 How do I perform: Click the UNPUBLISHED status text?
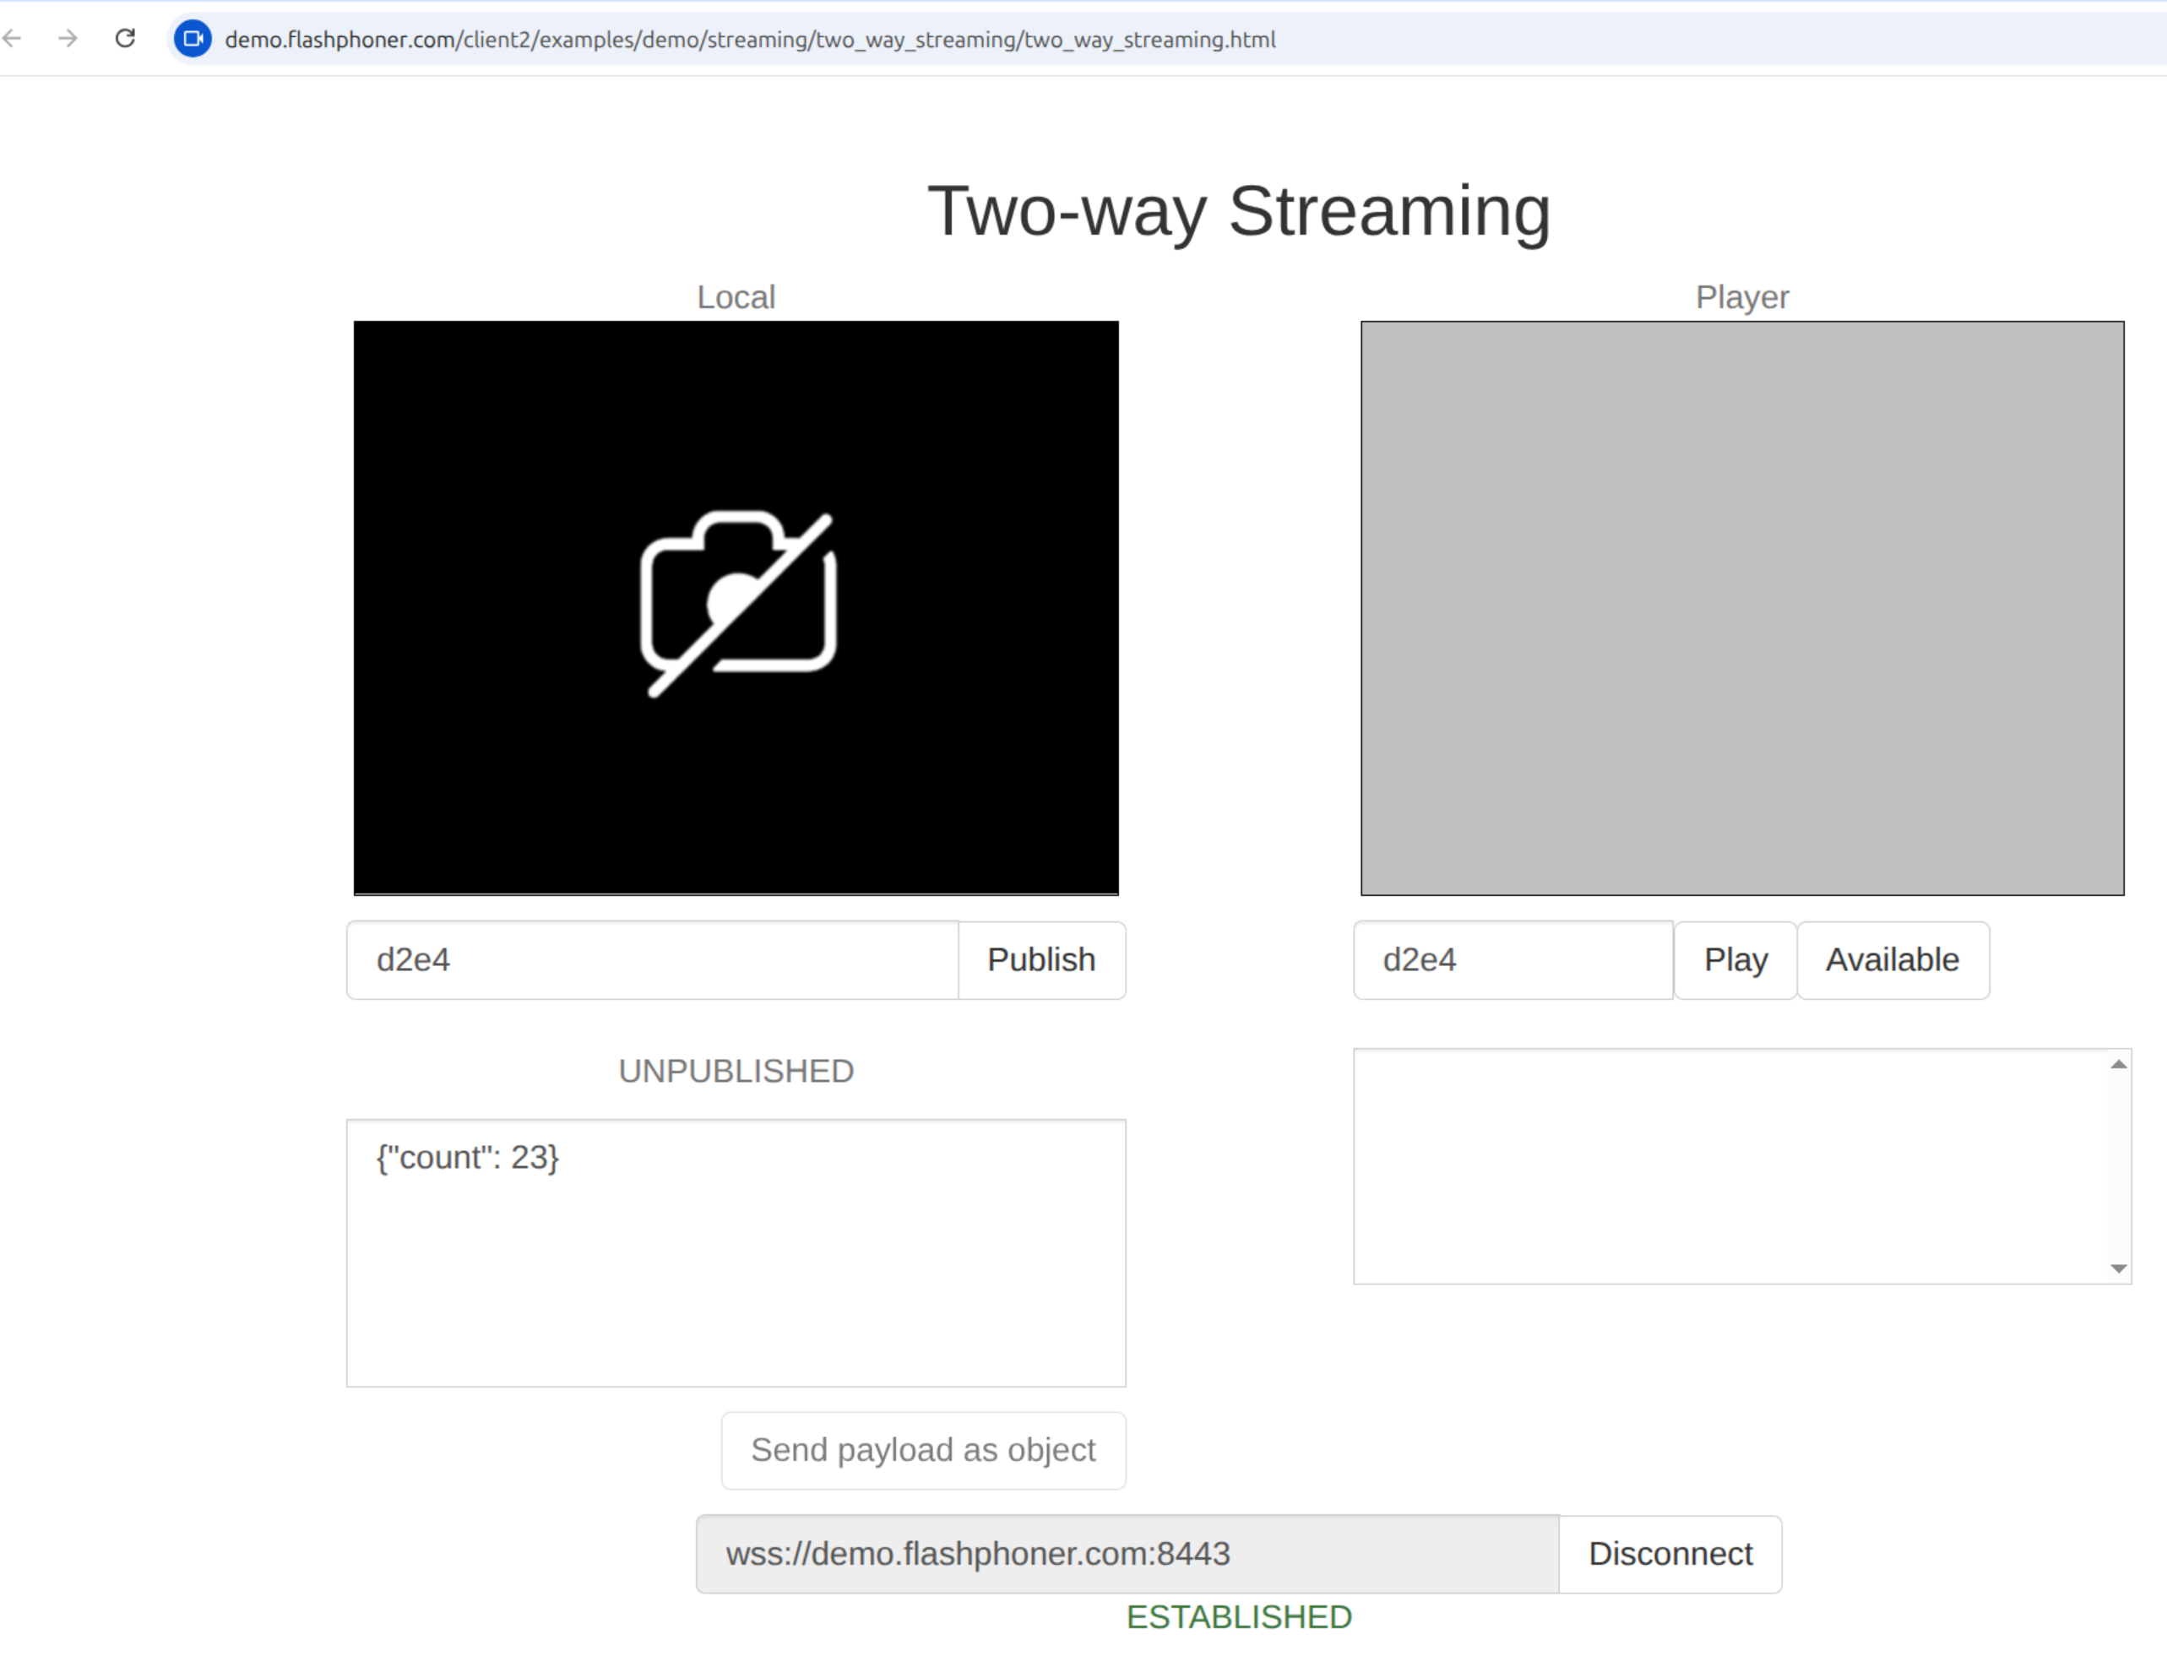pyautogui.click(x=736, y=1071)
